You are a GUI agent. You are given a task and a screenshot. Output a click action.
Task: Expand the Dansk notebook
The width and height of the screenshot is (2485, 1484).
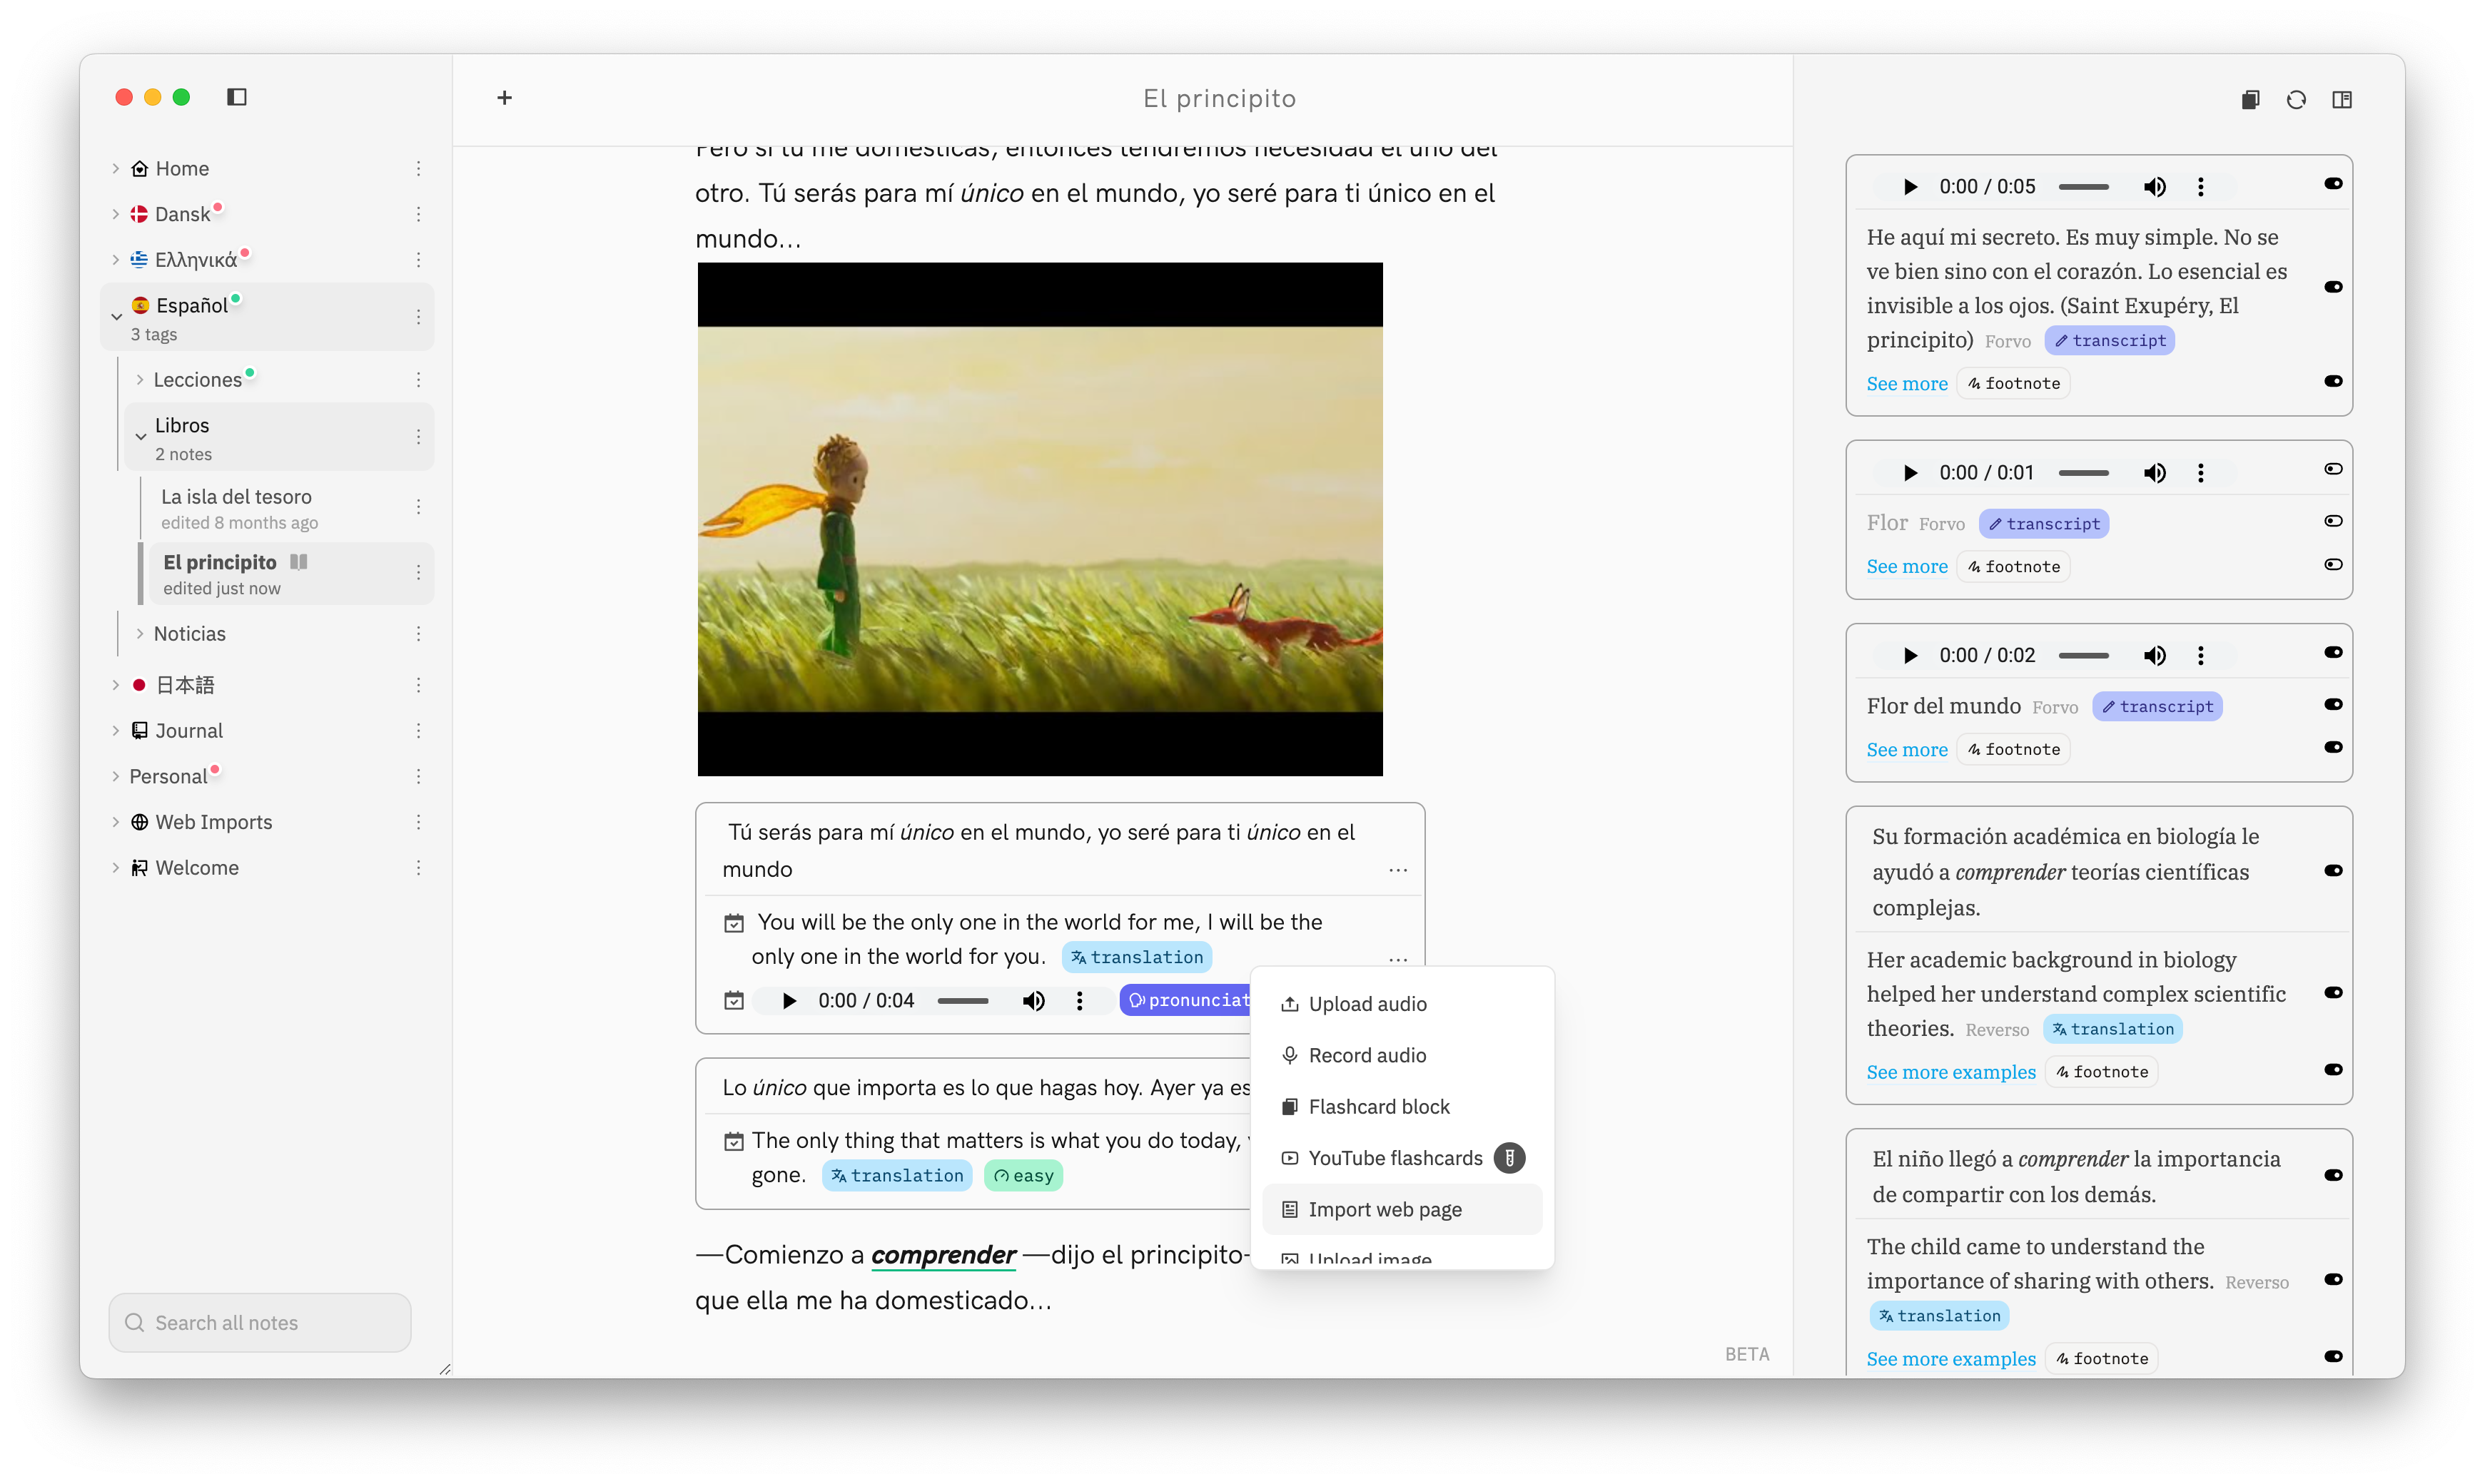coord(116,214)
